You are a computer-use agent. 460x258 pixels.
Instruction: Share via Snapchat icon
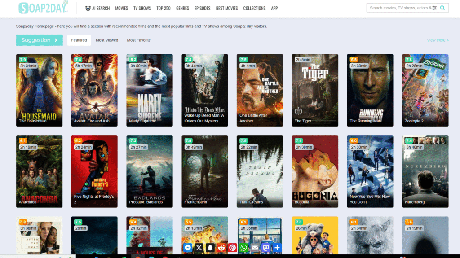[x=210, y=247]
